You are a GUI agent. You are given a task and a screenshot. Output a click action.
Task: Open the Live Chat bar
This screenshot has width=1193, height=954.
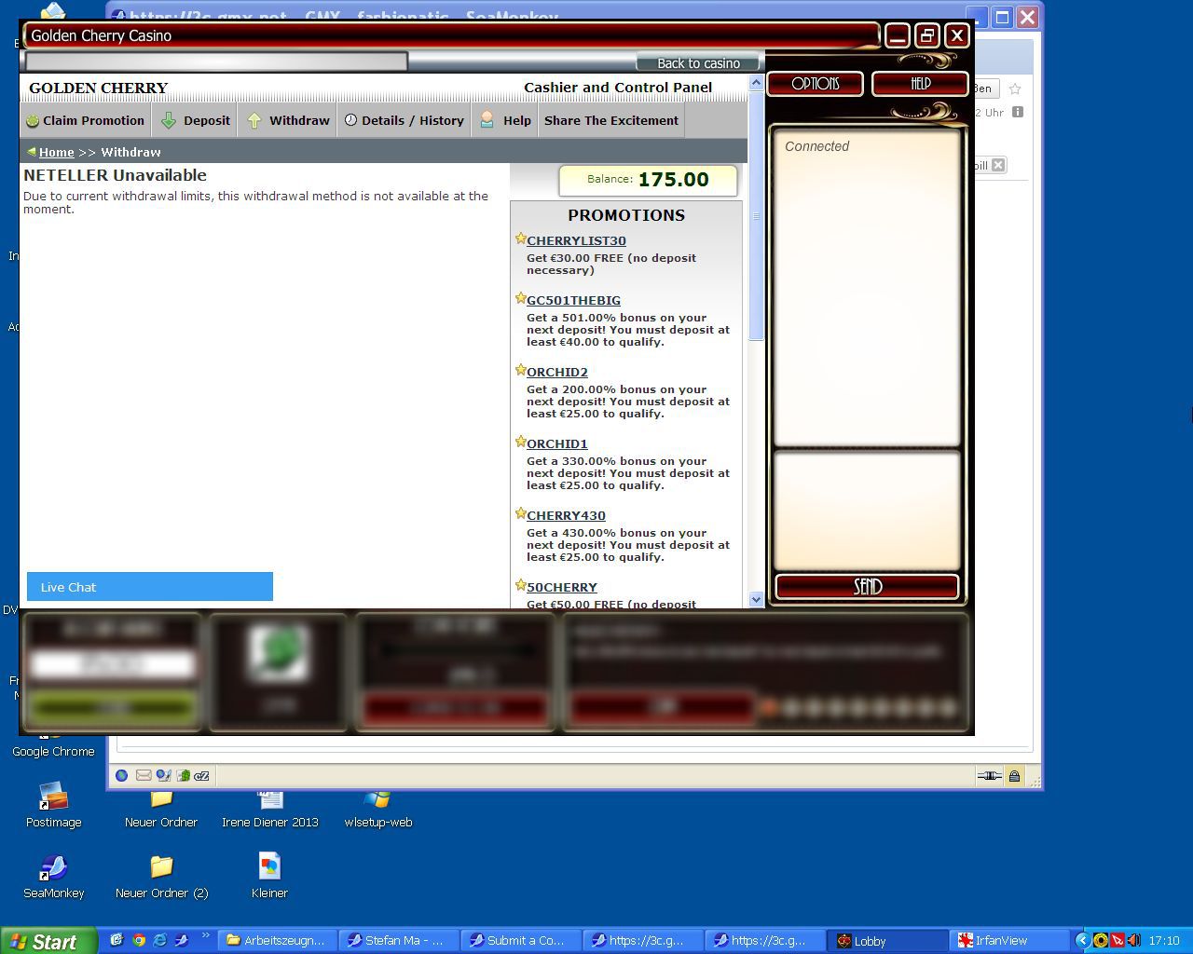[150, 587]
